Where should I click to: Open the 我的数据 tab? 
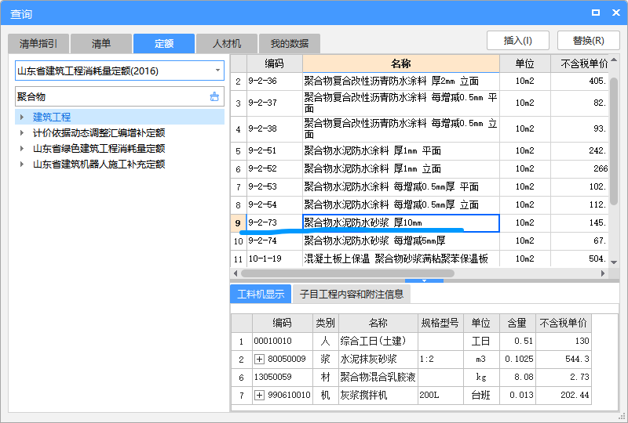click(290, 44)
